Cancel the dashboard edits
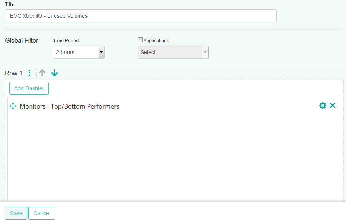 pyautogui.click(x=41, y=213)
